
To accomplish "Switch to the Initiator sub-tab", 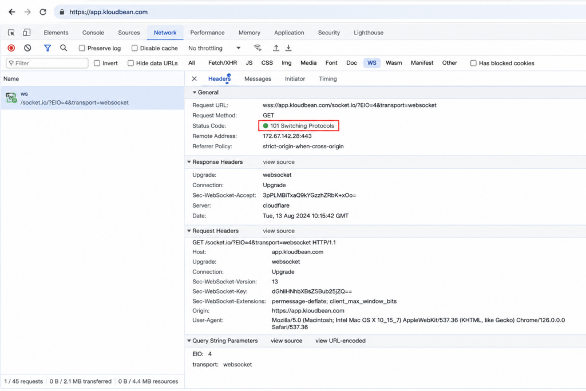I will pos(295,78).
